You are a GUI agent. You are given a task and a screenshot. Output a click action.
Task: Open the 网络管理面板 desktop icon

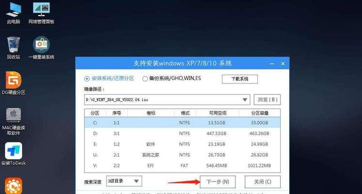(x=41, y=13)
